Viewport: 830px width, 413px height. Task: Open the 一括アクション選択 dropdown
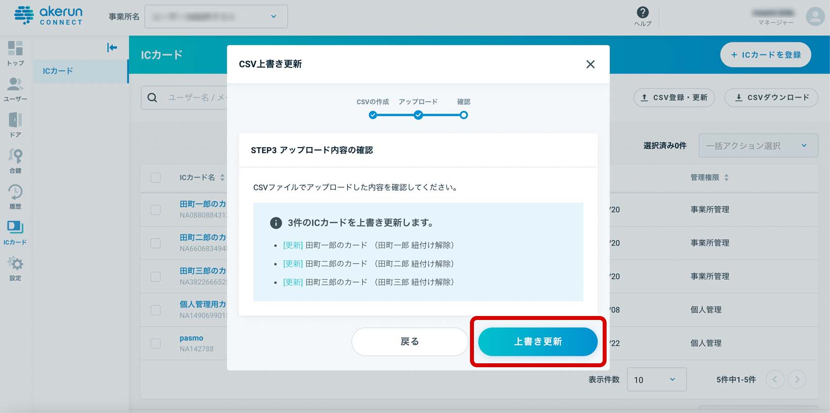pyautogui.click(x=758, y=146)
